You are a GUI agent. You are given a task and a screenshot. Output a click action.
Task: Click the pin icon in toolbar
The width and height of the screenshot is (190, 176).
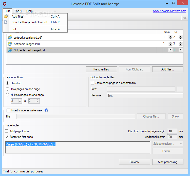pos(185,18)
